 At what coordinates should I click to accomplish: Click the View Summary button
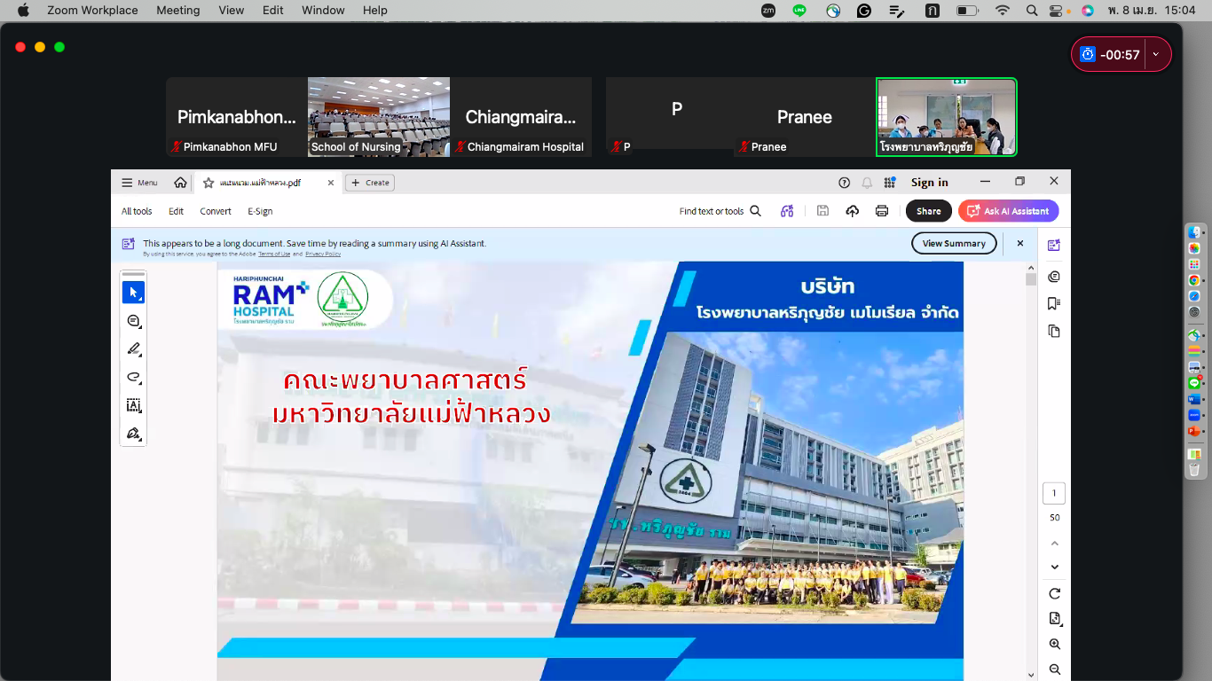(954, 243)
